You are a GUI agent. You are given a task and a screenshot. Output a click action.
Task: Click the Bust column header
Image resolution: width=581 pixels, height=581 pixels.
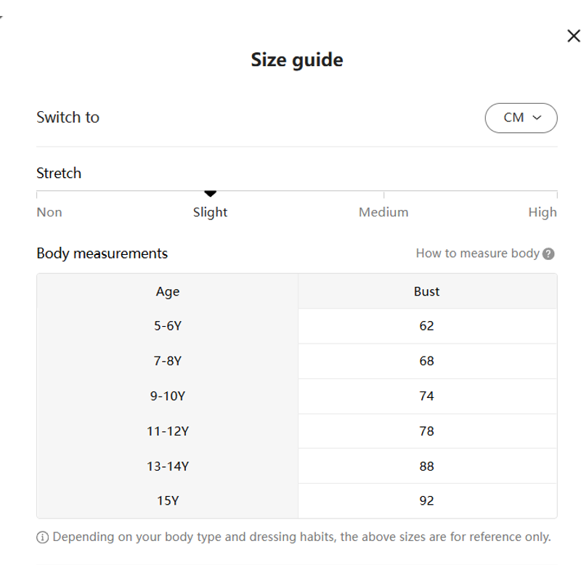[x=427, y=291]
